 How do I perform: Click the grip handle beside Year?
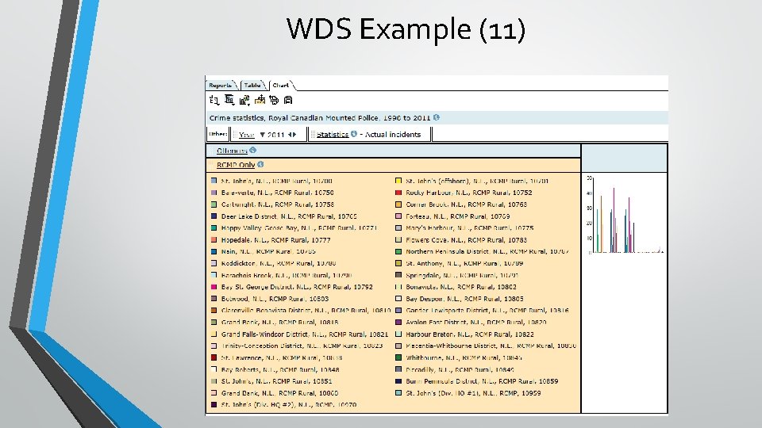pos(235,135)
